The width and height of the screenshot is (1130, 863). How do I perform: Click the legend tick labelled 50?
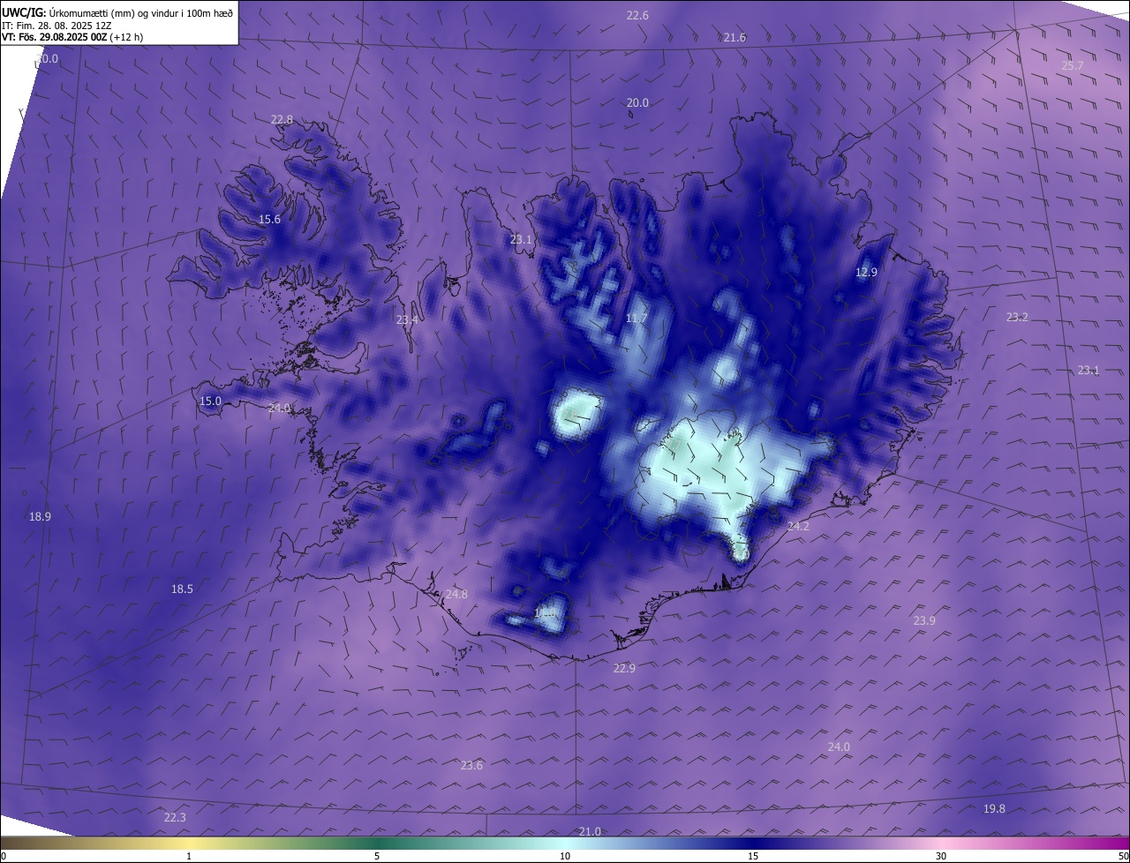(x=1123, y=856)
